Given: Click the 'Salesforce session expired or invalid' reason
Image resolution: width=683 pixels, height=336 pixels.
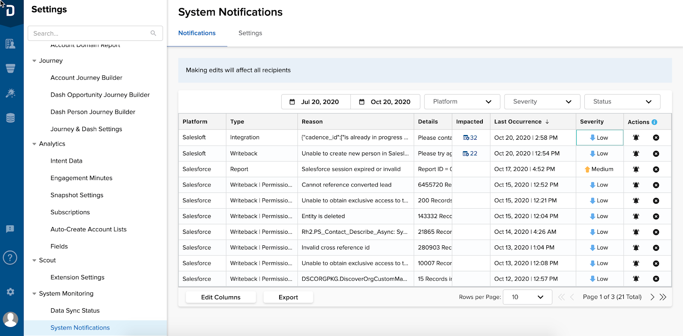Looking at the screenshot, I should (351, 169).
